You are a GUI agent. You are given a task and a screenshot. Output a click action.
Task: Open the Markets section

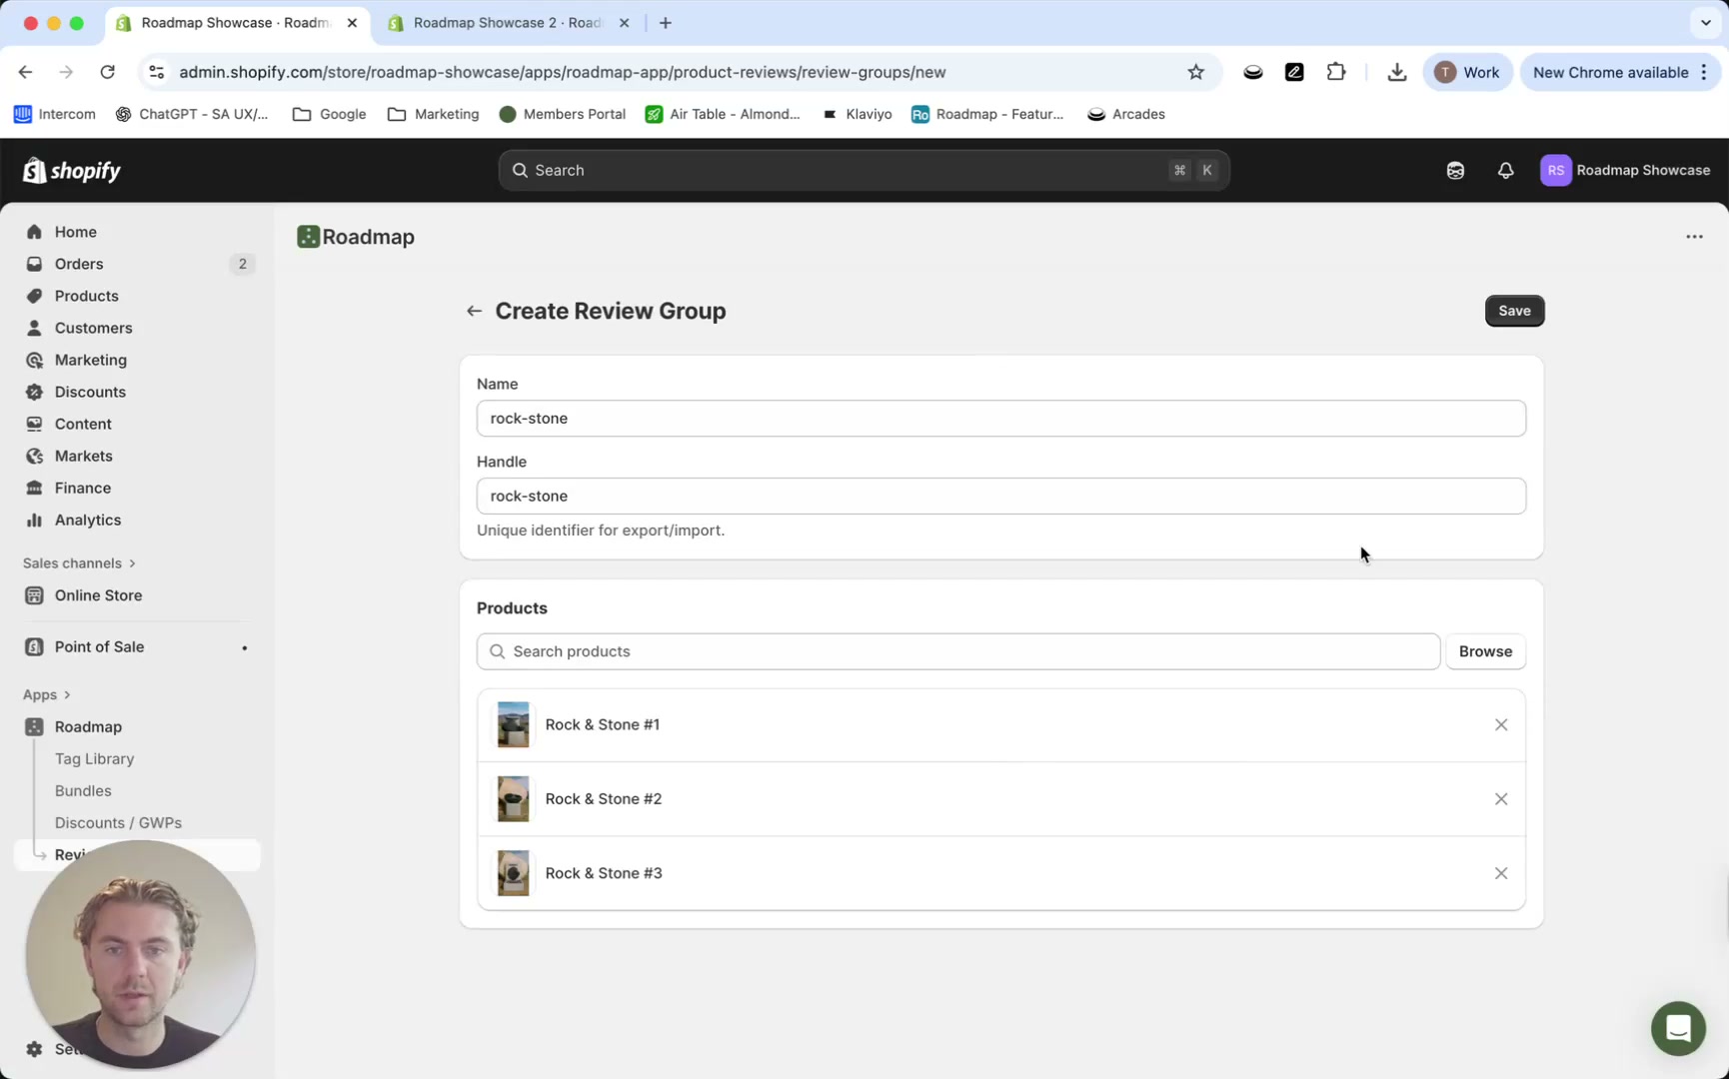point(83,456)
